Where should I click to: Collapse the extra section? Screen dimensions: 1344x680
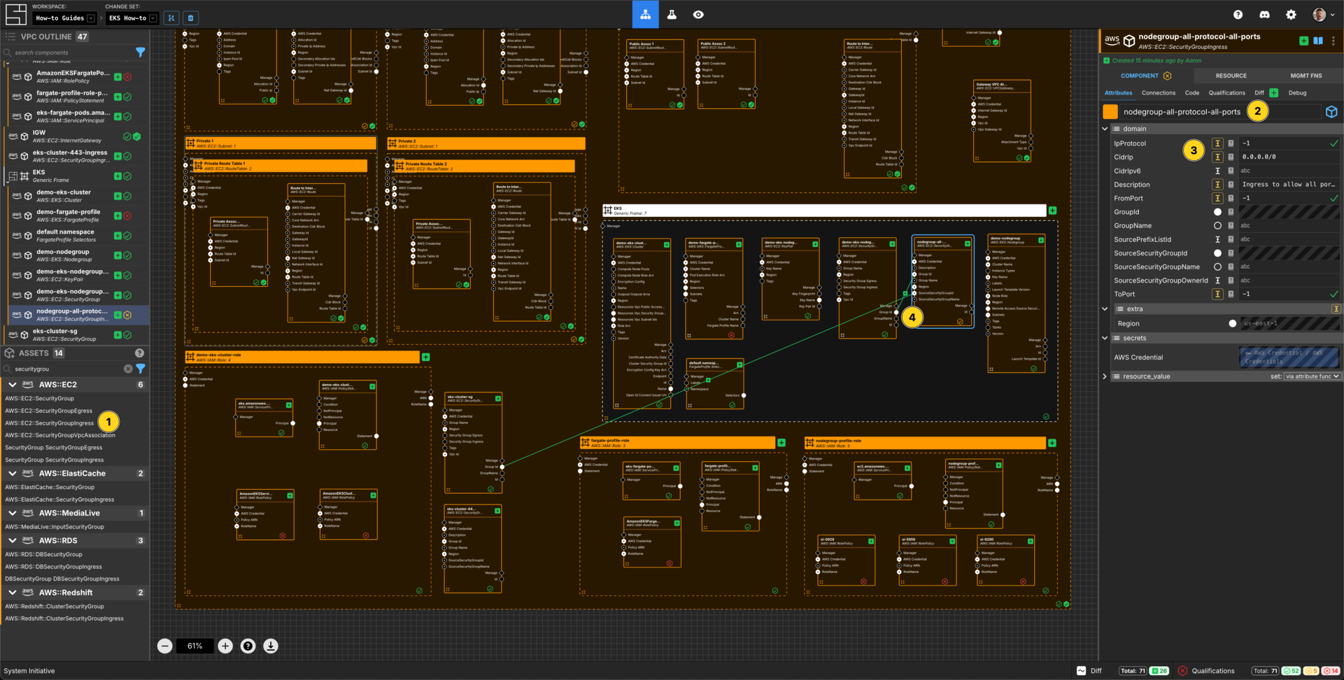pos(1105,309)
